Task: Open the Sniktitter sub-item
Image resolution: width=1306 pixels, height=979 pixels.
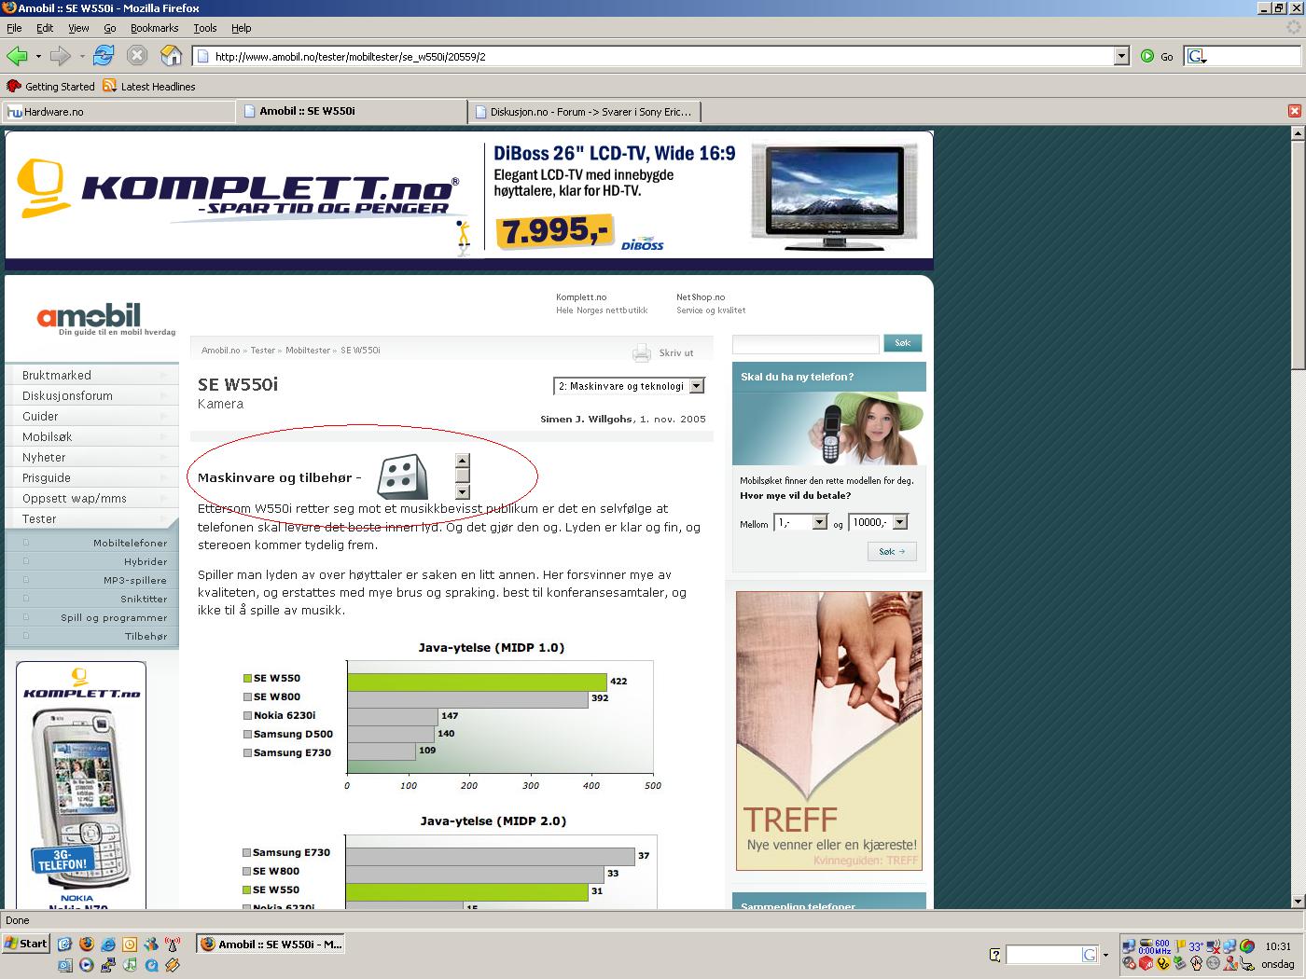Action: 91,599
